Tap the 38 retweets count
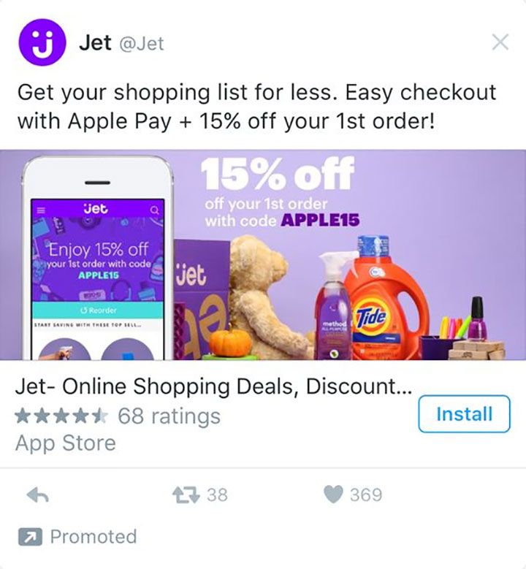The height and width of the screenshot is (569, 526). [x=217, y=495]
